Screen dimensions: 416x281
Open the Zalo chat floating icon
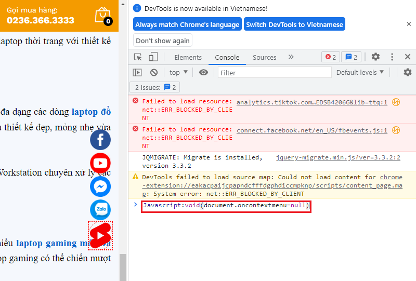tap(100, 210)
